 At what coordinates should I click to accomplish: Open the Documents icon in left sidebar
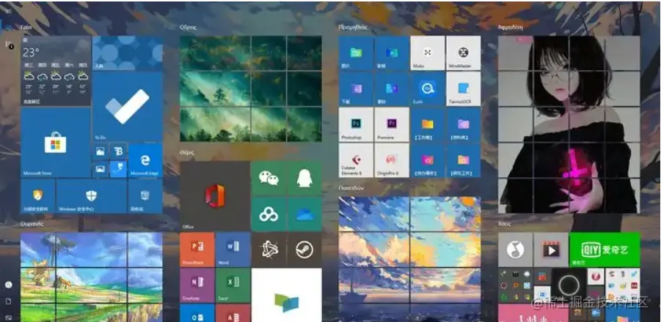click(8, 302)
